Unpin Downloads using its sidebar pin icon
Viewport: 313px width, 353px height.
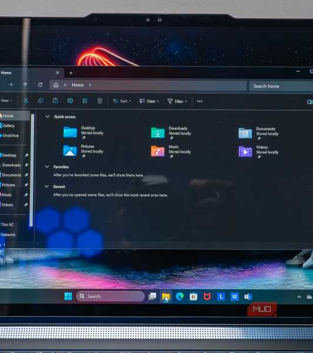pos(26,165)
